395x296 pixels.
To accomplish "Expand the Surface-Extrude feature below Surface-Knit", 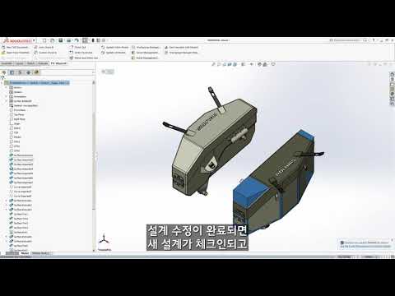I will click(x=7, y=237).
